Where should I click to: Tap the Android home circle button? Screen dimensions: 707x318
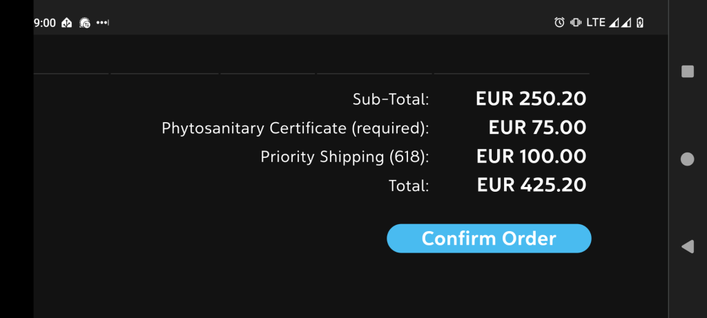pos(687,159)
